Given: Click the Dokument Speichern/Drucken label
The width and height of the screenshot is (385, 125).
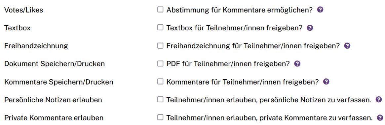Looking at the screenshot, I should pos(55,64).
